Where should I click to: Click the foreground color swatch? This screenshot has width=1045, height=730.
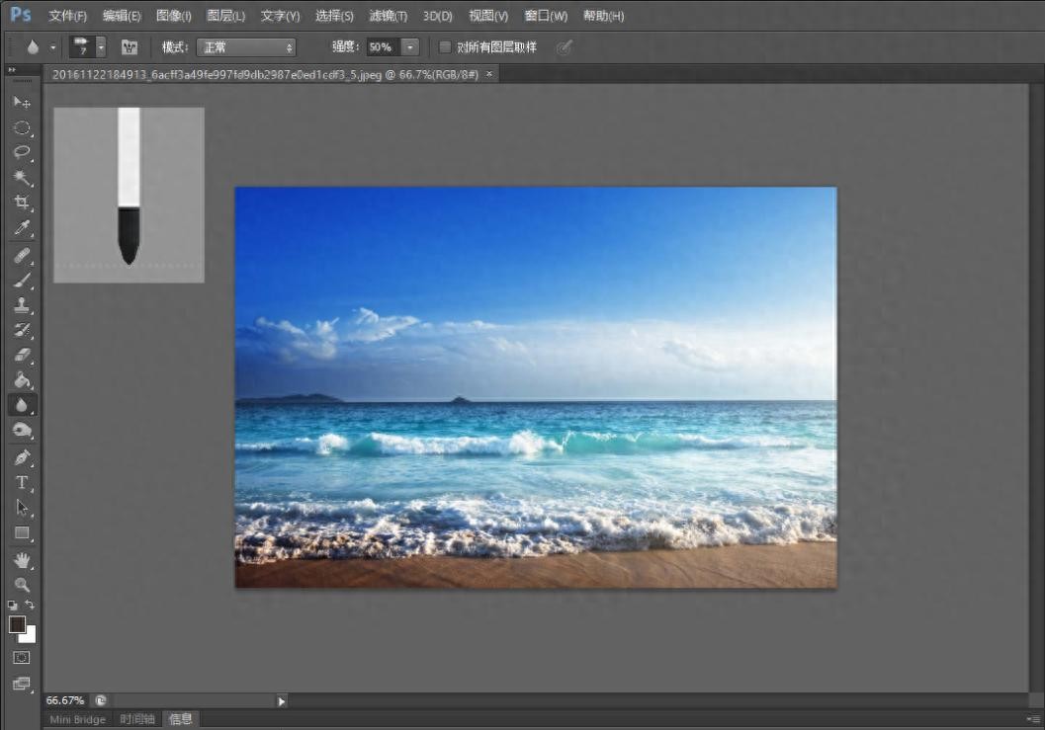click(x=17, y=624)
